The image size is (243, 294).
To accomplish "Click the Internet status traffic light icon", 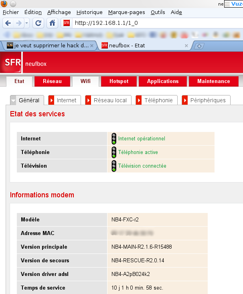I will [114, 138].
